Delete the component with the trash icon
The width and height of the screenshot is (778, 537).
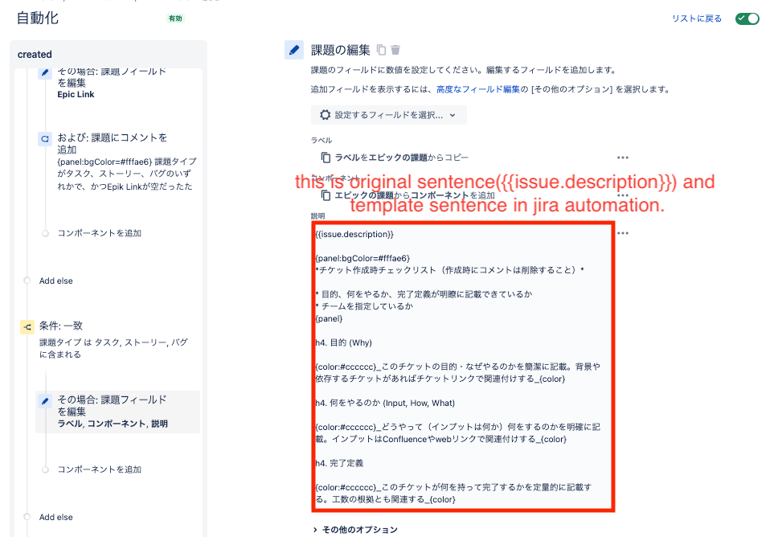pos(395,49)
